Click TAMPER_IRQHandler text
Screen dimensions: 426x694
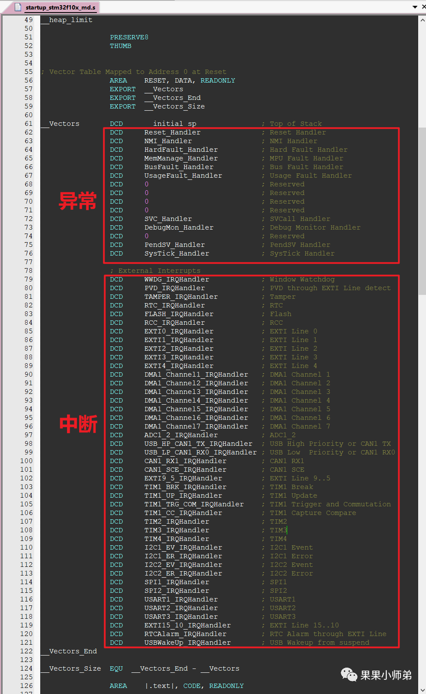click(x=181, y=297)
